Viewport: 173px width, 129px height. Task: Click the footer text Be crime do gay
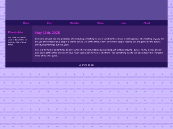coord(86,65)
